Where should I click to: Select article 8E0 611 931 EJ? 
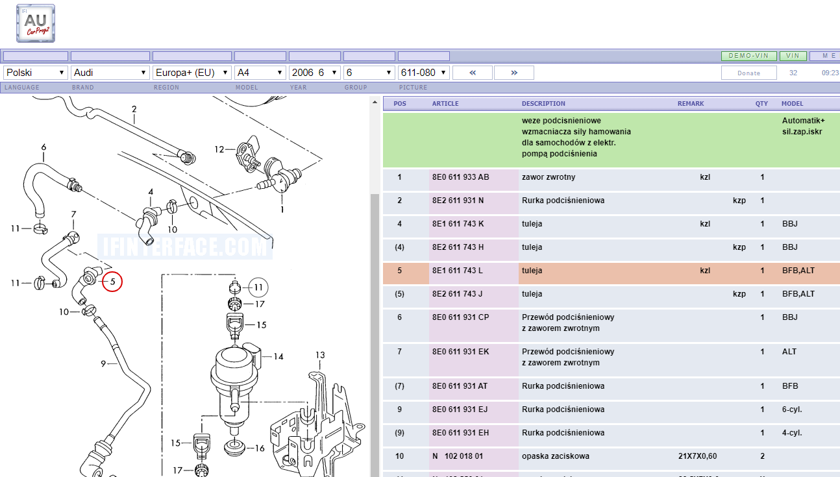pyautogui.click(x=460, y=410)
